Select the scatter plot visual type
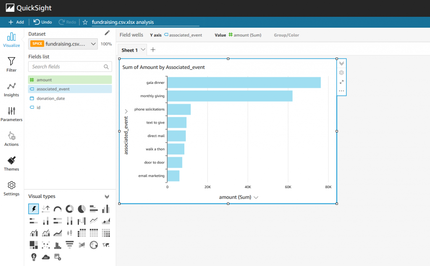430x266 pixels. click(46, 245)
